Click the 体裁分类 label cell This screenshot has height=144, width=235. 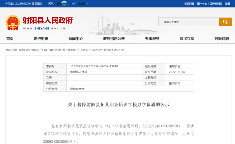coord(55,83)
